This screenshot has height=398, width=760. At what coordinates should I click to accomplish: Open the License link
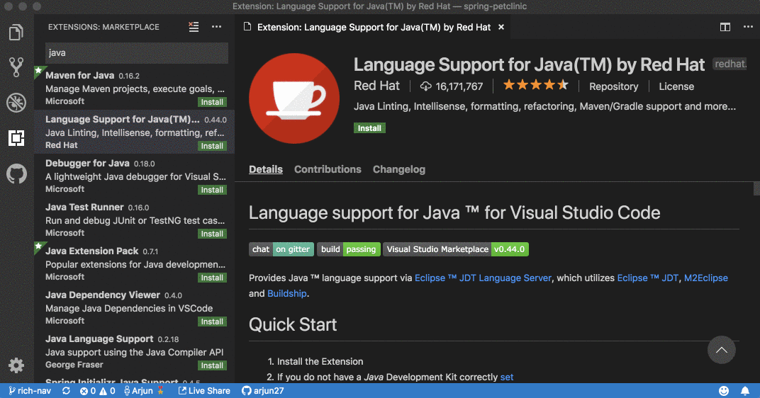(676, 86)
